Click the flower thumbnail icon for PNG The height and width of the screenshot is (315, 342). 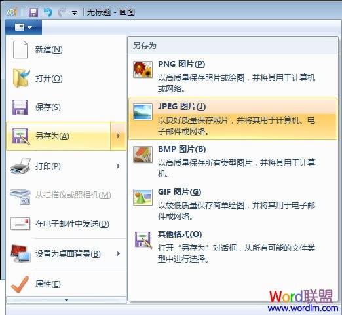tap(143, 69)
